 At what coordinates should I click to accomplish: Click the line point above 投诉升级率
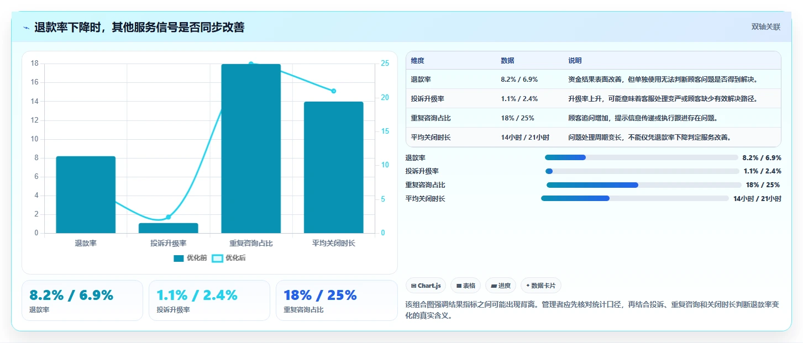[x=168, y=217]
